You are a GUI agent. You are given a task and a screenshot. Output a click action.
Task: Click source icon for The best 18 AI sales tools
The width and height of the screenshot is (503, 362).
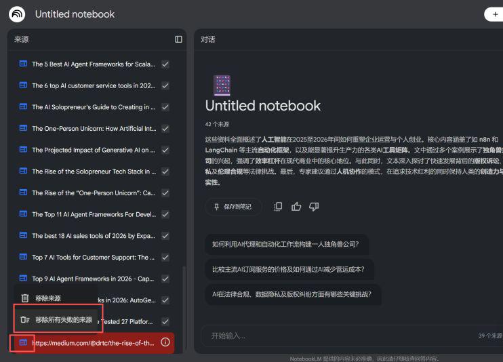tap(24, 235)
